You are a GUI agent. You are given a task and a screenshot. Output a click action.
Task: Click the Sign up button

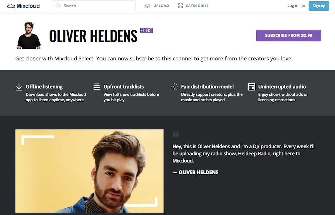pos(319,6)
